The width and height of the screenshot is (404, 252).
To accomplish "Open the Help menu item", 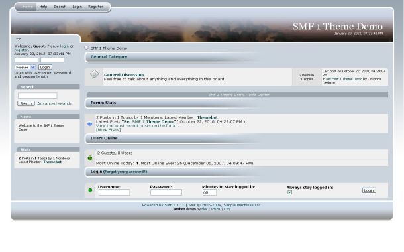I will [x=43, y=7].
